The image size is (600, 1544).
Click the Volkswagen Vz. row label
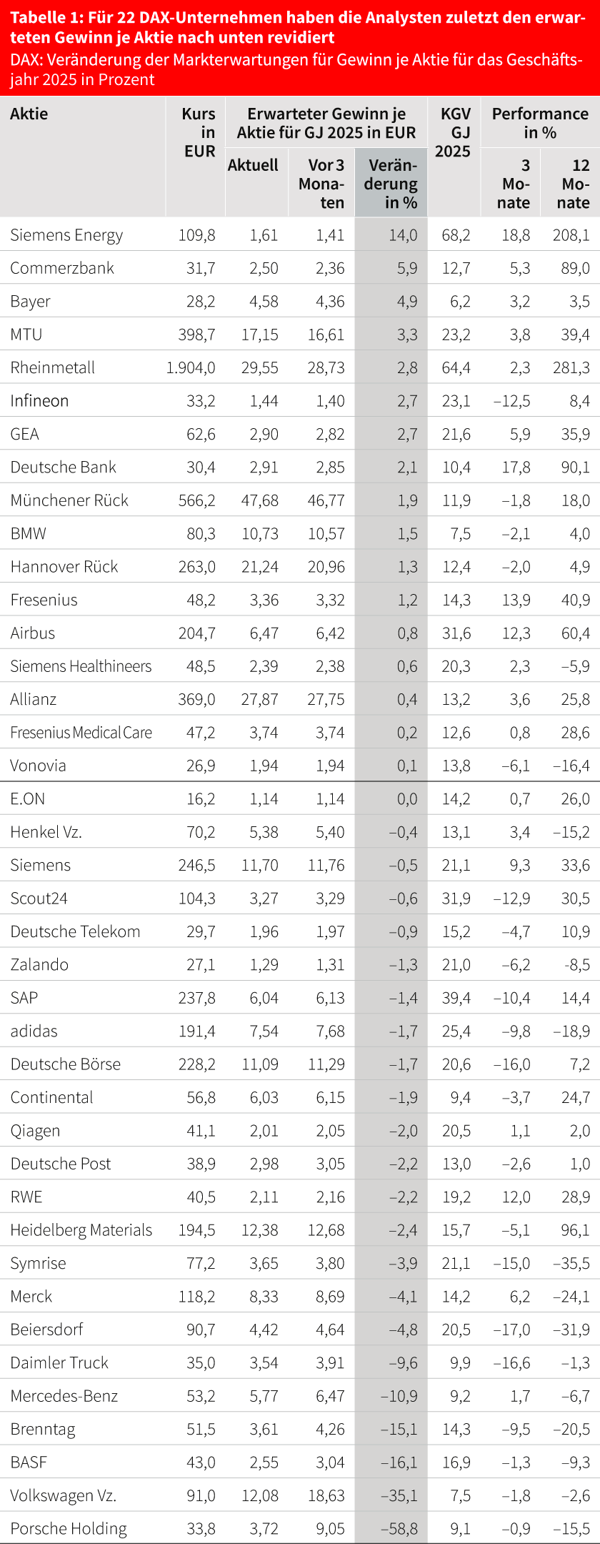click(63, 1495)
